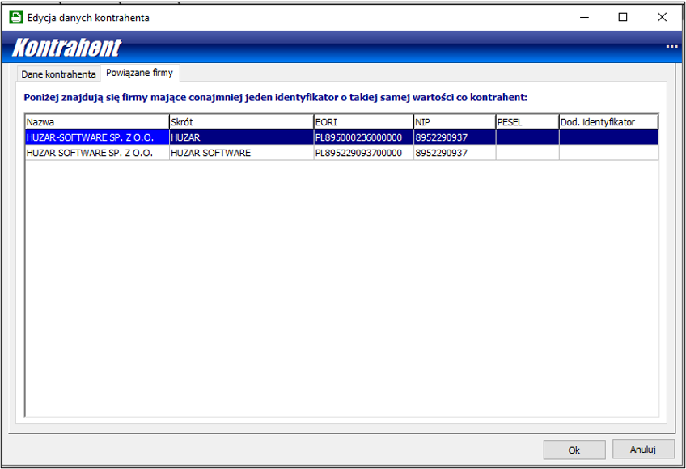Open the three-dots menu in Kontrahent banner
The width and height of the screenshot is (686, 469).
[671, 47]
